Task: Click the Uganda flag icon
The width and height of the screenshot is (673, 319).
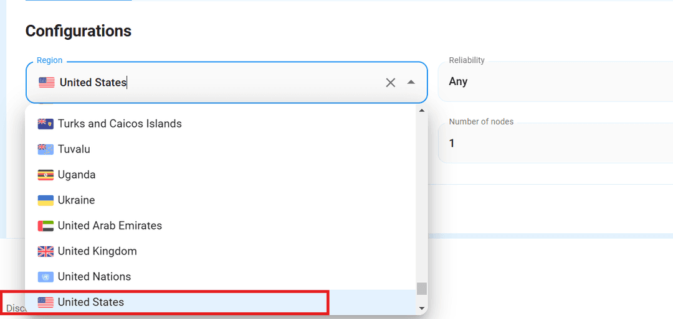Action: coord(45,175)
